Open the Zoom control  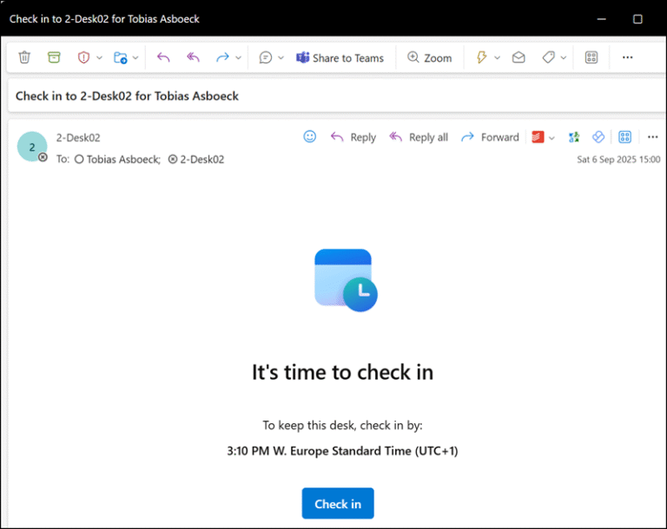[430, 58]
